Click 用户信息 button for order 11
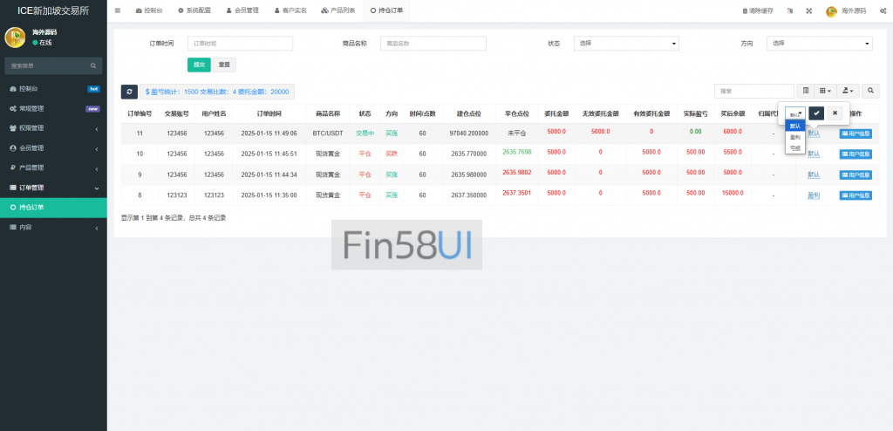This screenshot has width=893, height=431. 856,133
